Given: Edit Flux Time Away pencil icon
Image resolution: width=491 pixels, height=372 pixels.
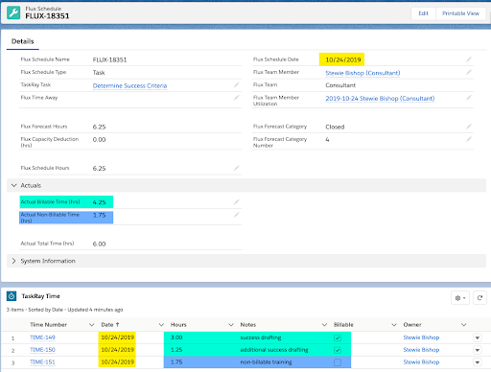Looking at the screenshot, I should pos(236,98).
